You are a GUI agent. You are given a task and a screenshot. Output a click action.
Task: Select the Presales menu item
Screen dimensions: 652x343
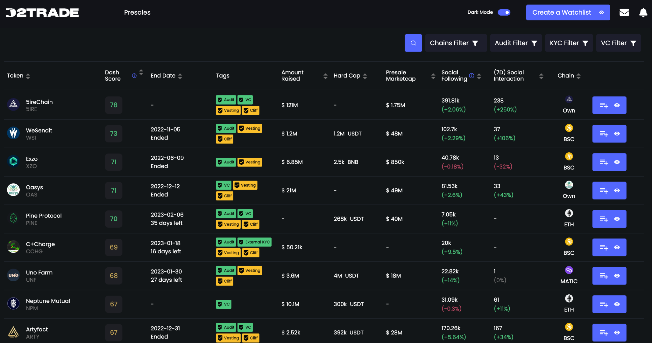point(137,12)
